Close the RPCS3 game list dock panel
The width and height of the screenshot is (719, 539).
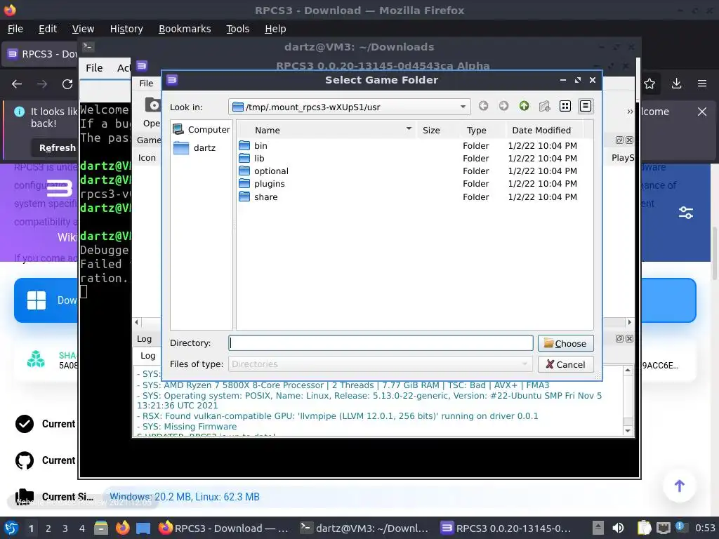pos(630,140)
